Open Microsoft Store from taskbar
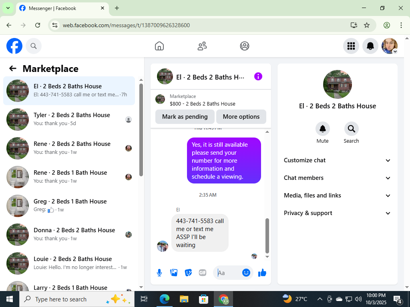The width and height of the screenshot is (410, 307). click(x=203, y=299)
